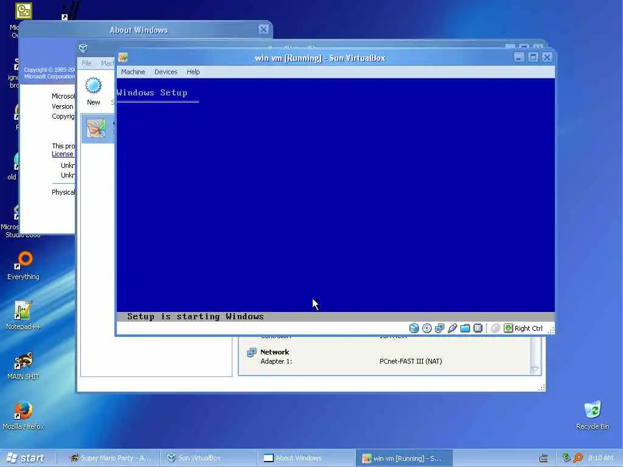Maximize the win vm VirtualBox window
Screen dimensions: 623x467
(x=533, y=57)
